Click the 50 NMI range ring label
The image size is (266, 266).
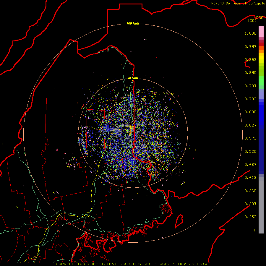click(133, 78)
